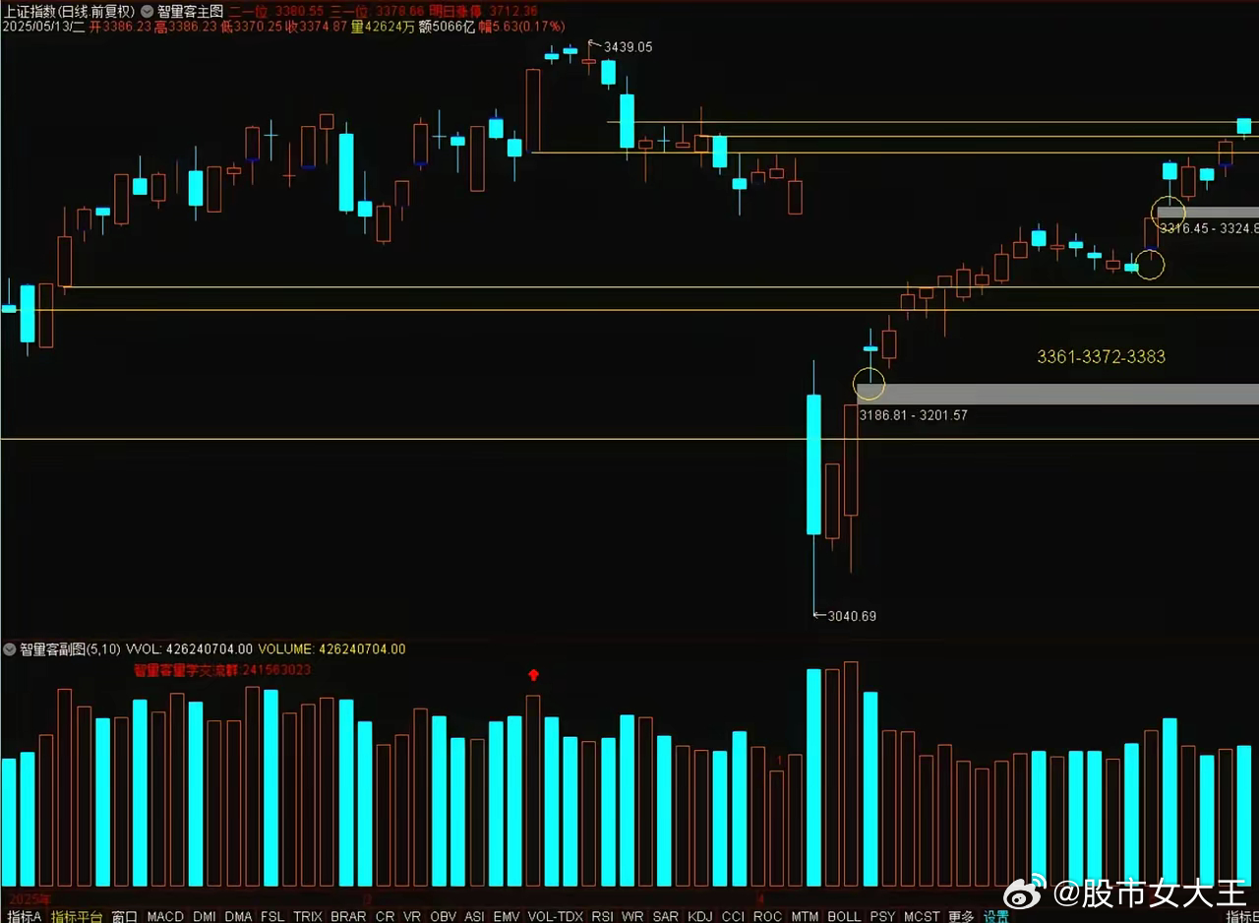
Task: Expand the 智量客副图 sub-chart dropdown arrow
Action: [x=10, y=649]
